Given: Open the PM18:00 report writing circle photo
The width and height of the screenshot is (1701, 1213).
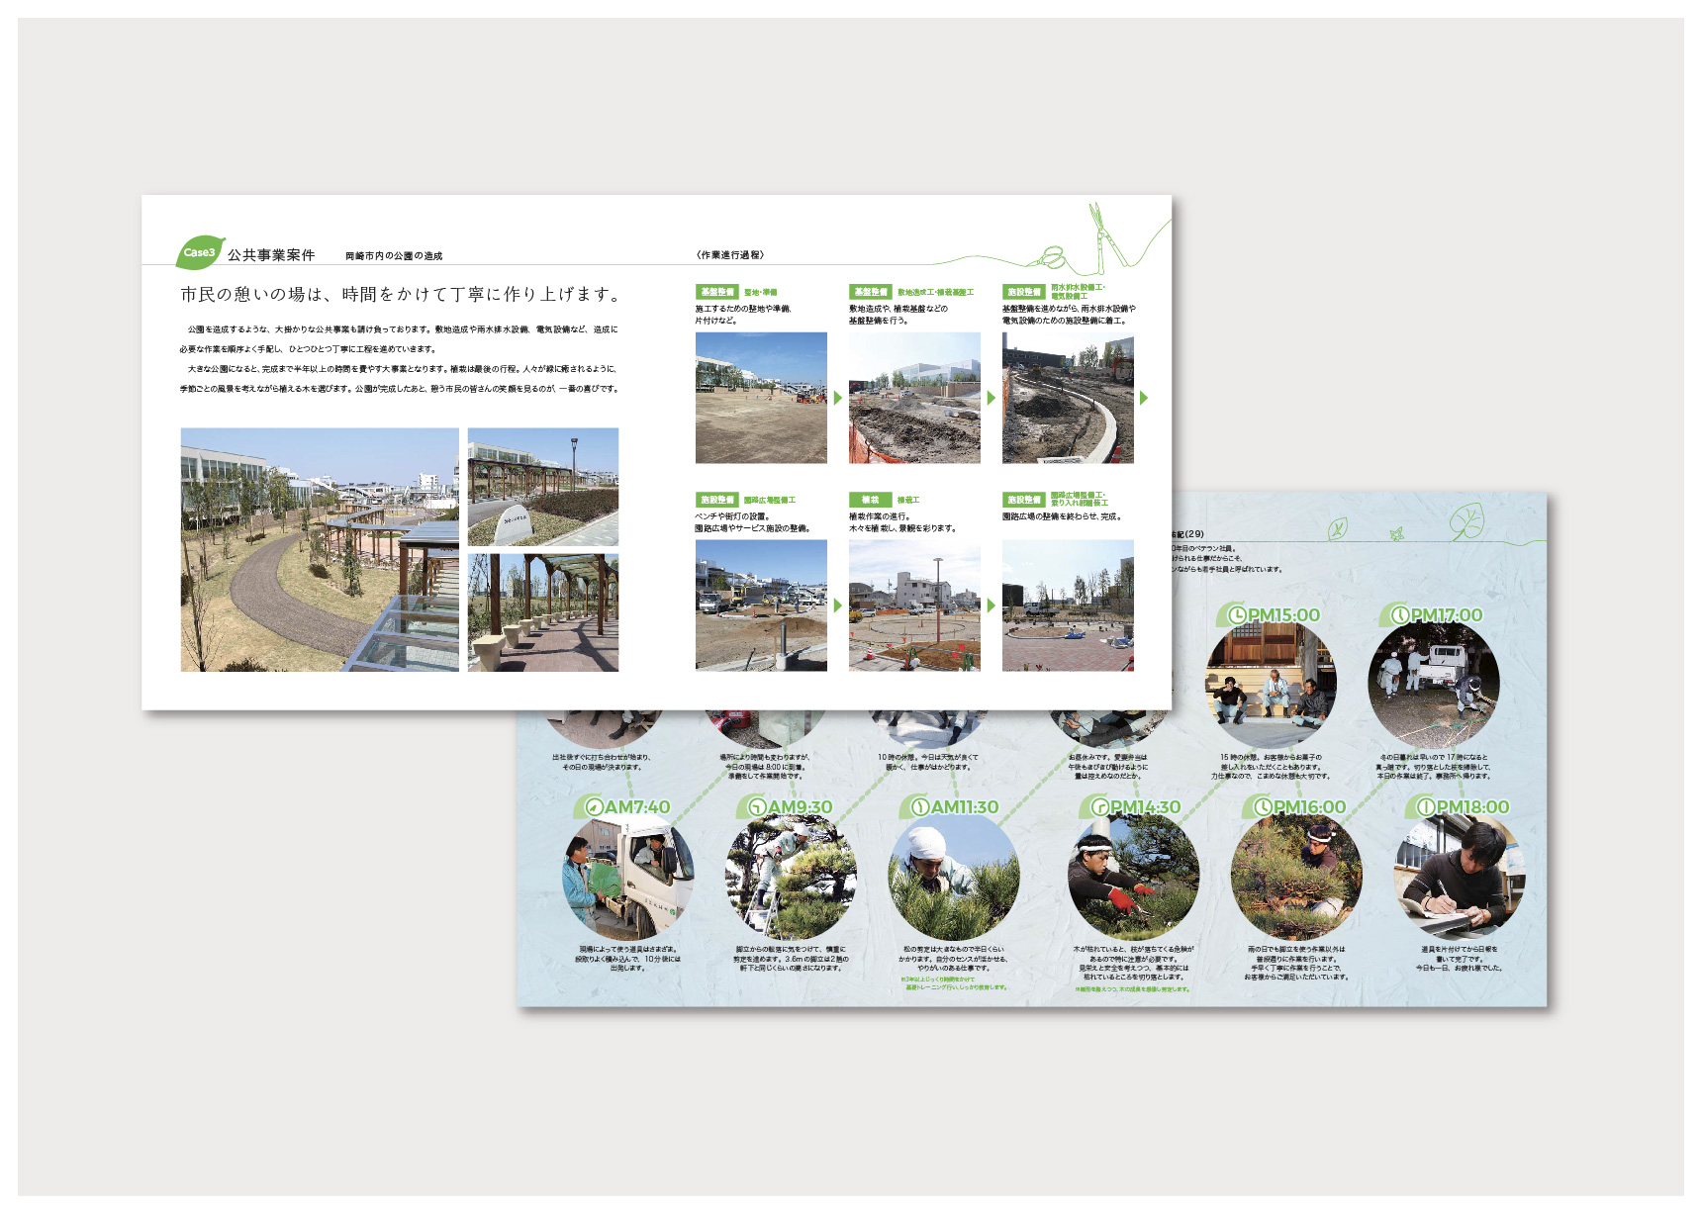Looking at the screenshot, I should tap(1461, 875).
